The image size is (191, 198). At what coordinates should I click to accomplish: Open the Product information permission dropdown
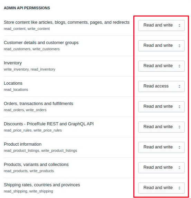click(x=161, y=147)
